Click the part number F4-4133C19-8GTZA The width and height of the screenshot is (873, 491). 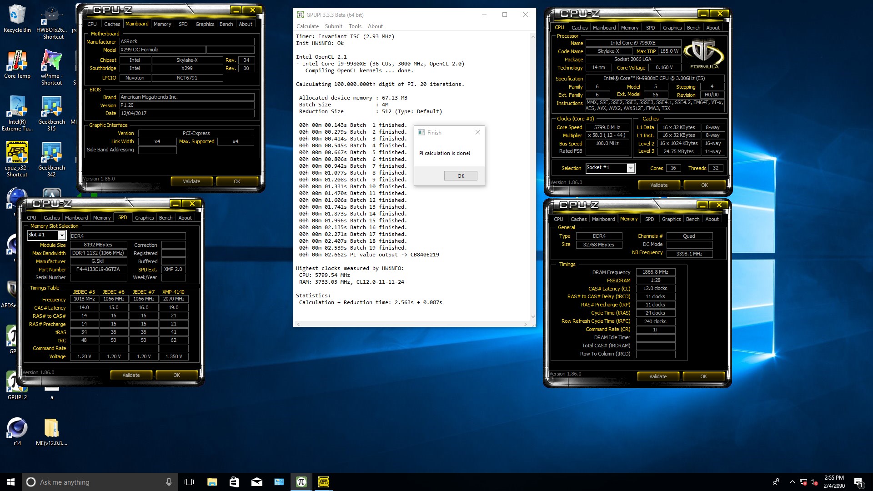point(98,270)
